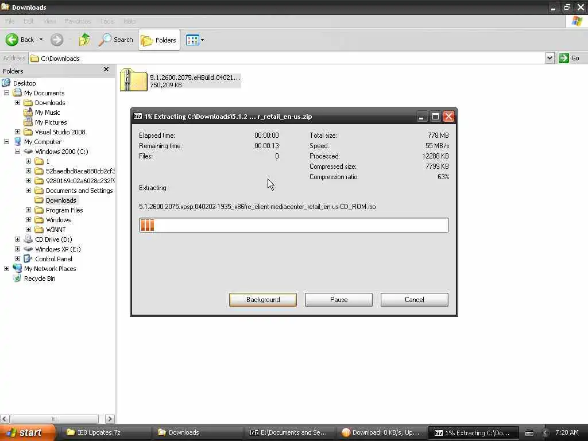Open the View menu

click(x=49, y=21)
